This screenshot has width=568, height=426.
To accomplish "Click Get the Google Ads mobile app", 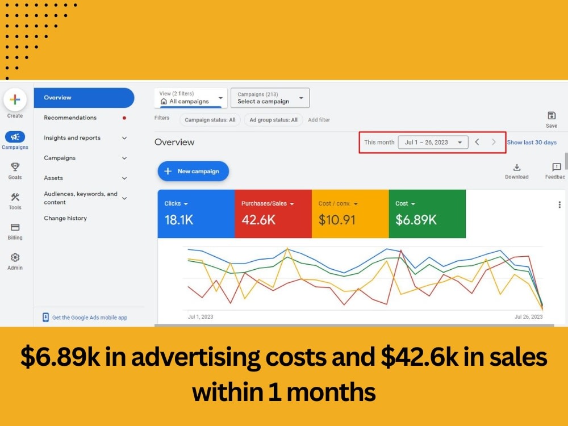I will [90, 318].
